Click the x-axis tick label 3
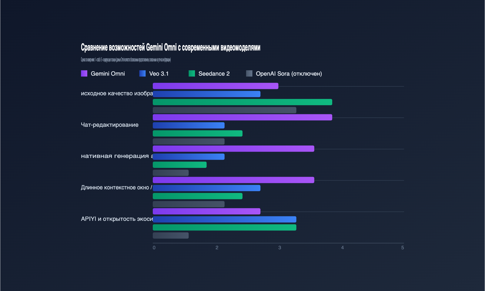The height and width of the screenshot is (291, 485). [279, 248]
